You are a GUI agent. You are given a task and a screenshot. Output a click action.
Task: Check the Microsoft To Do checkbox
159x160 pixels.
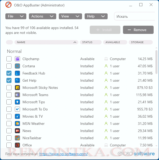click(9, 109)
